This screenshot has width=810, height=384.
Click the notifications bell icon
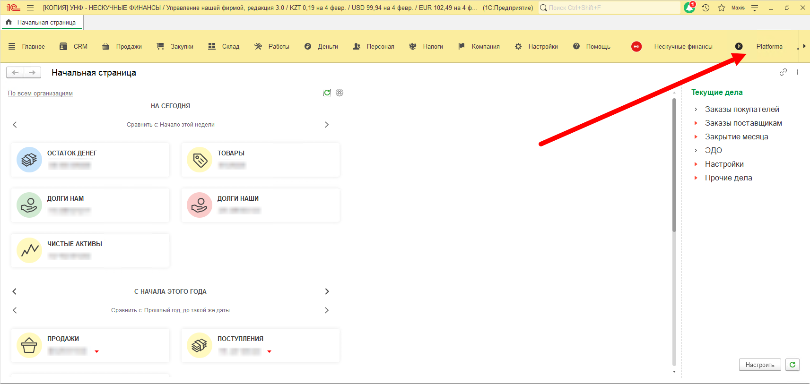click(689, 8)
